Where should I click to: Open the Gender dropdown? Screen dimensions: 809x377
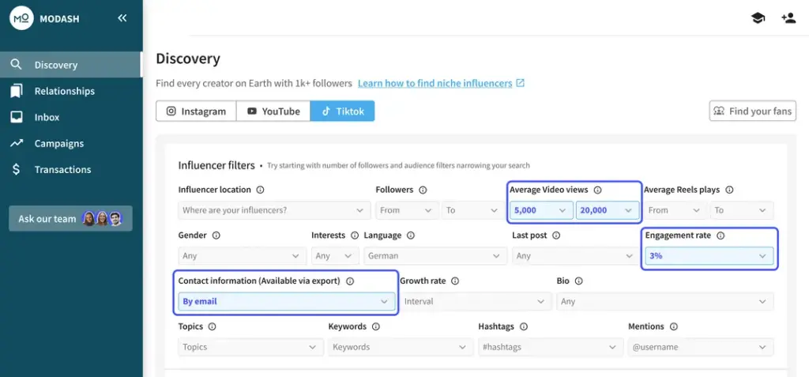click(241, 256)
